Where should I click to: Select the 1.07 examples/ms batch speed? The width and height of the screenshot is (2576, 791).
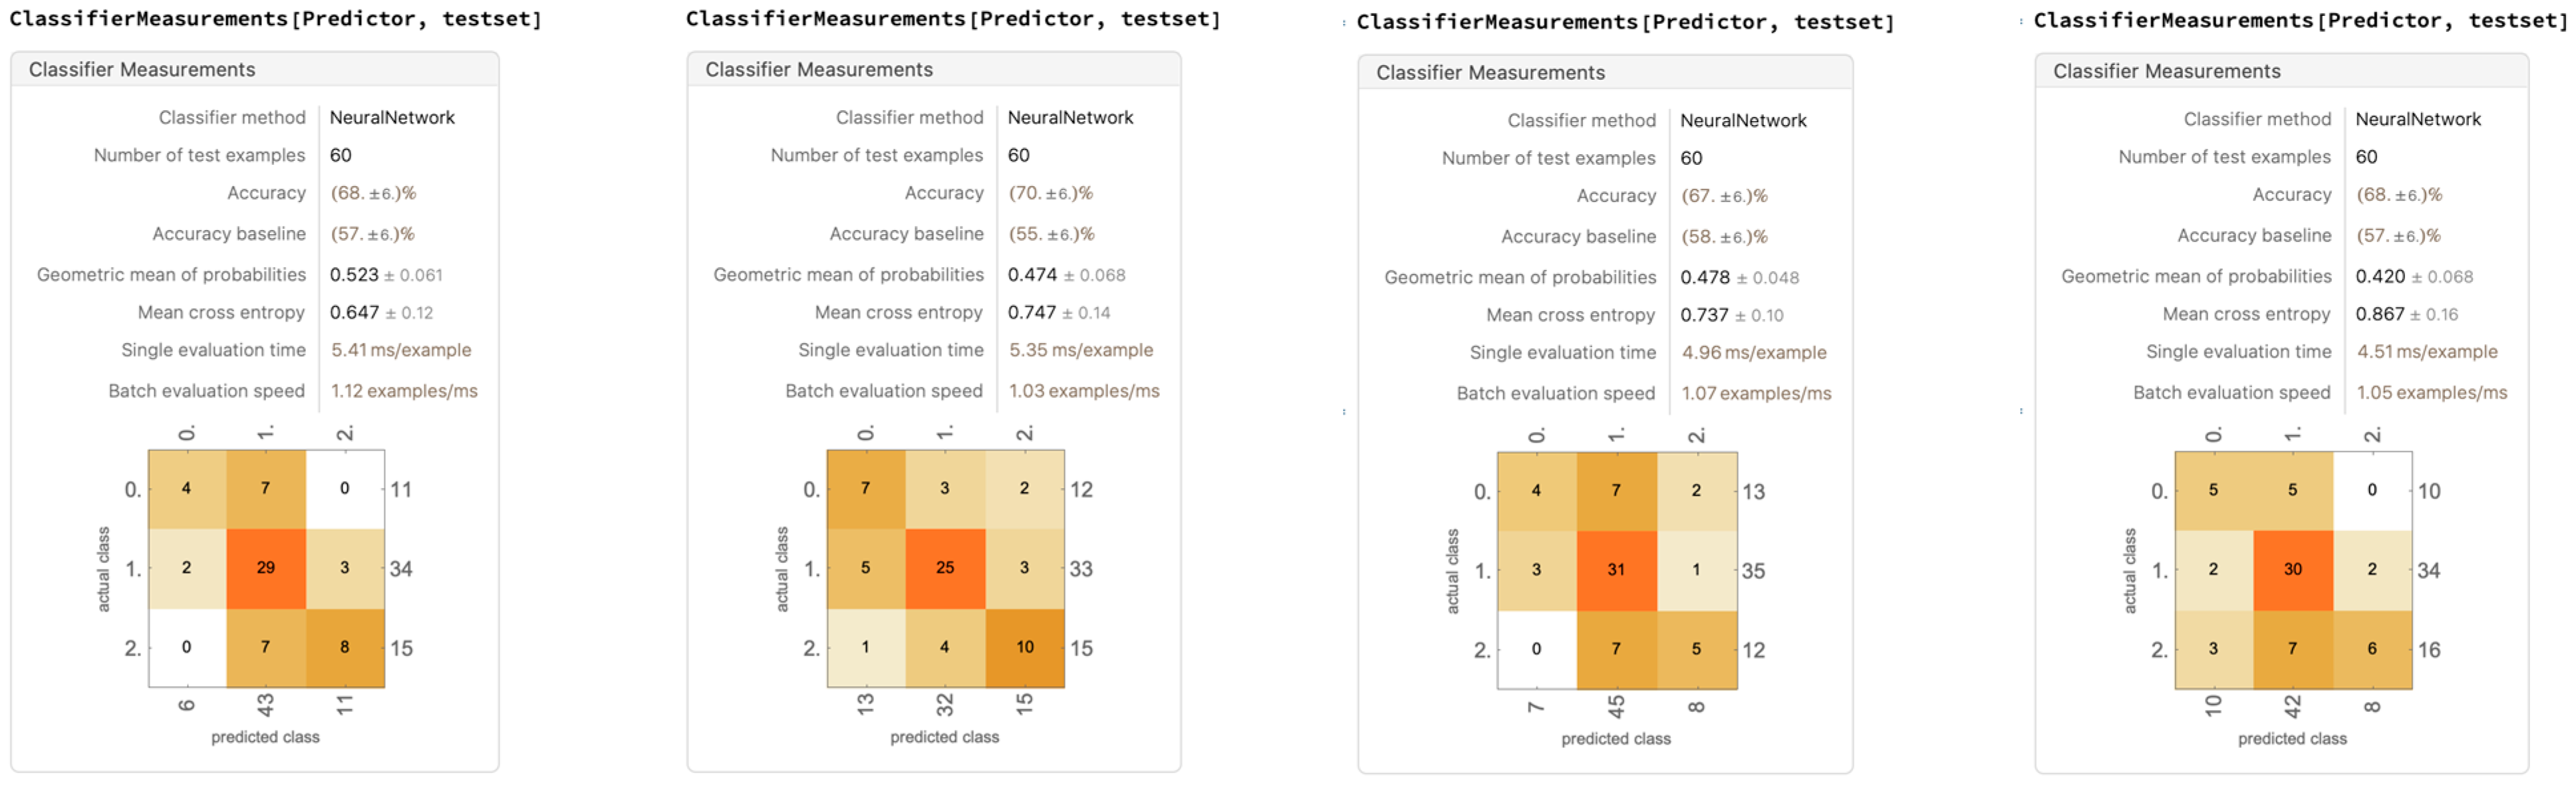click(x=1755, y=394)
